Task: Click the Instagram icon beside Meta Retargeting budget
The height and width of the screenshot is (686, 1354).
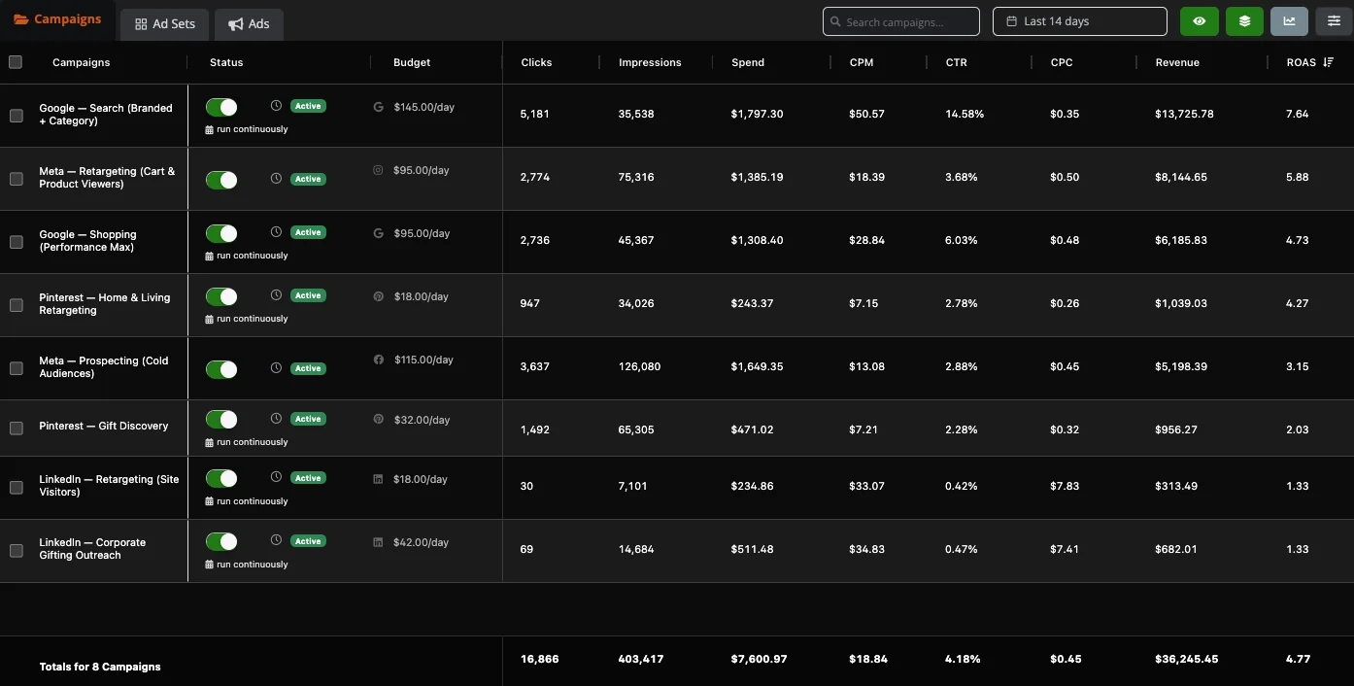Action: point(378,170)
